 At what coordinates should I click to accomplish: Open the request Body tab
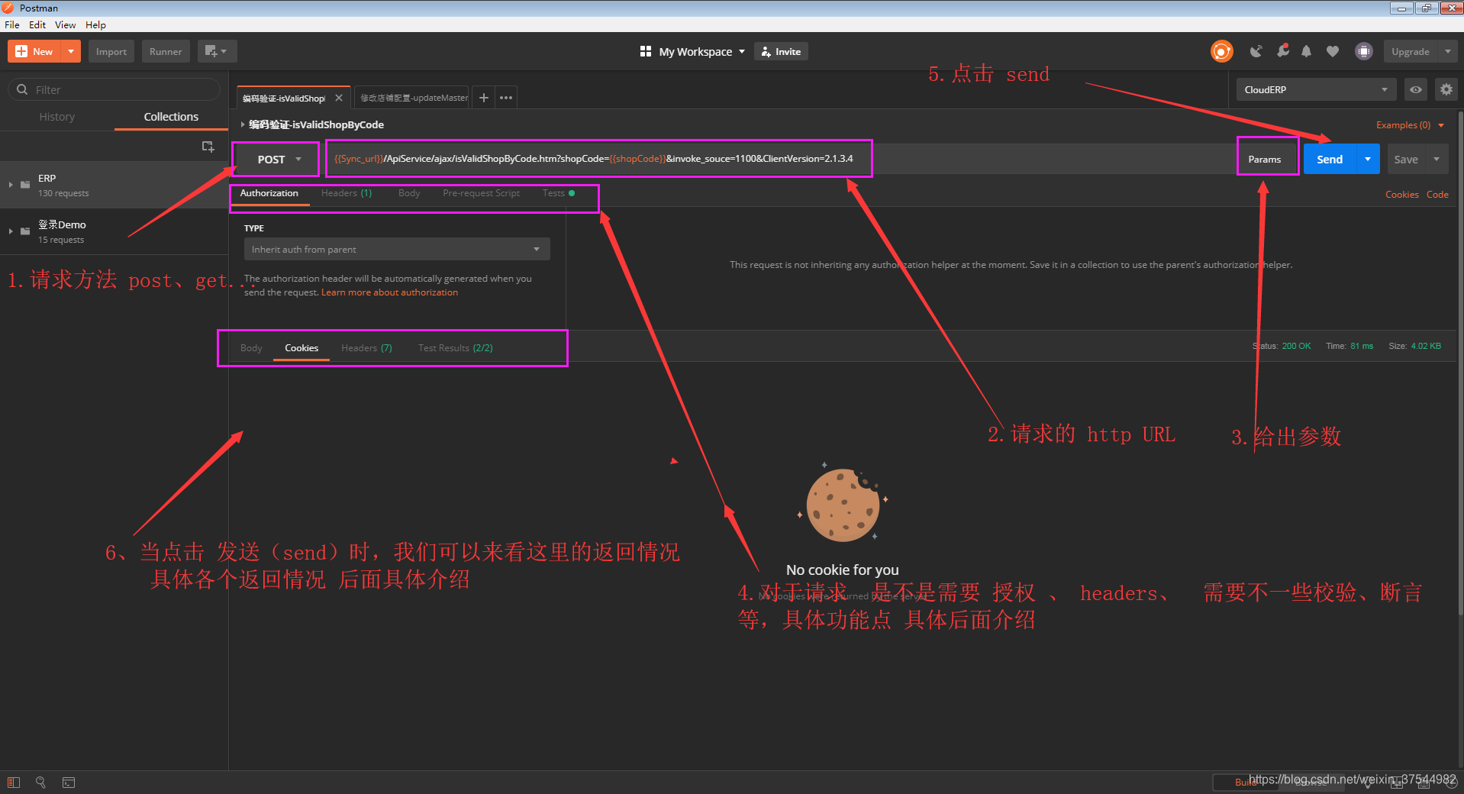[x=409, y=193]
